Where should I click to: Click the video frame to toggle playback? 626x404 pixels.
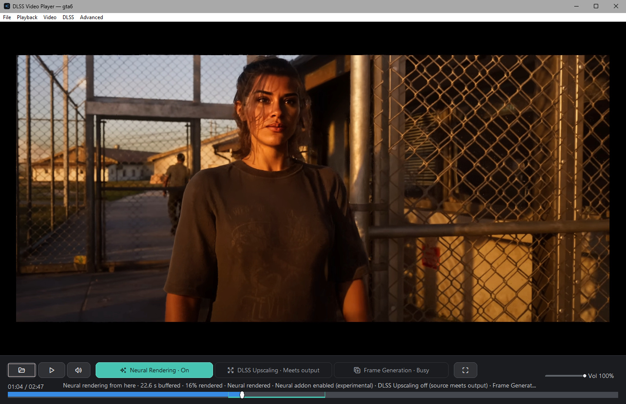coord(313,188)
